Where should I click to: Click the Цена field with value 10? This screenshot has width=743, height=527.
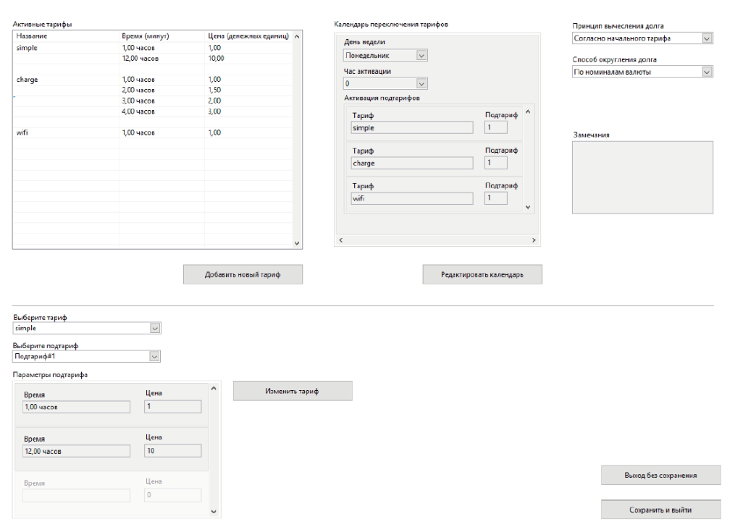[x=172, y=451]
